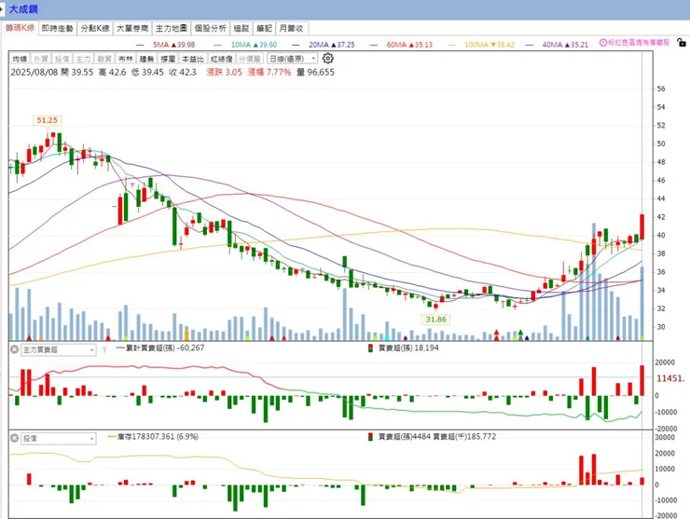
Task: Switch to the 個股分析 tab
Action: tap(210, 28)
